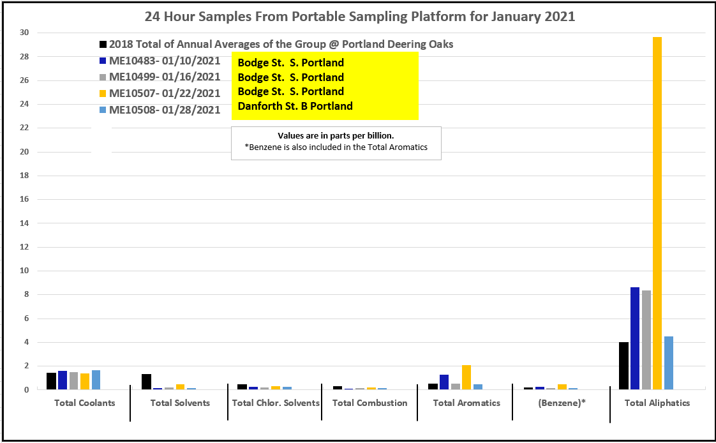This screenshot has height=443, width=716.
Task: Click the dark blue ME10483 legend swatch
Action: 103,61
